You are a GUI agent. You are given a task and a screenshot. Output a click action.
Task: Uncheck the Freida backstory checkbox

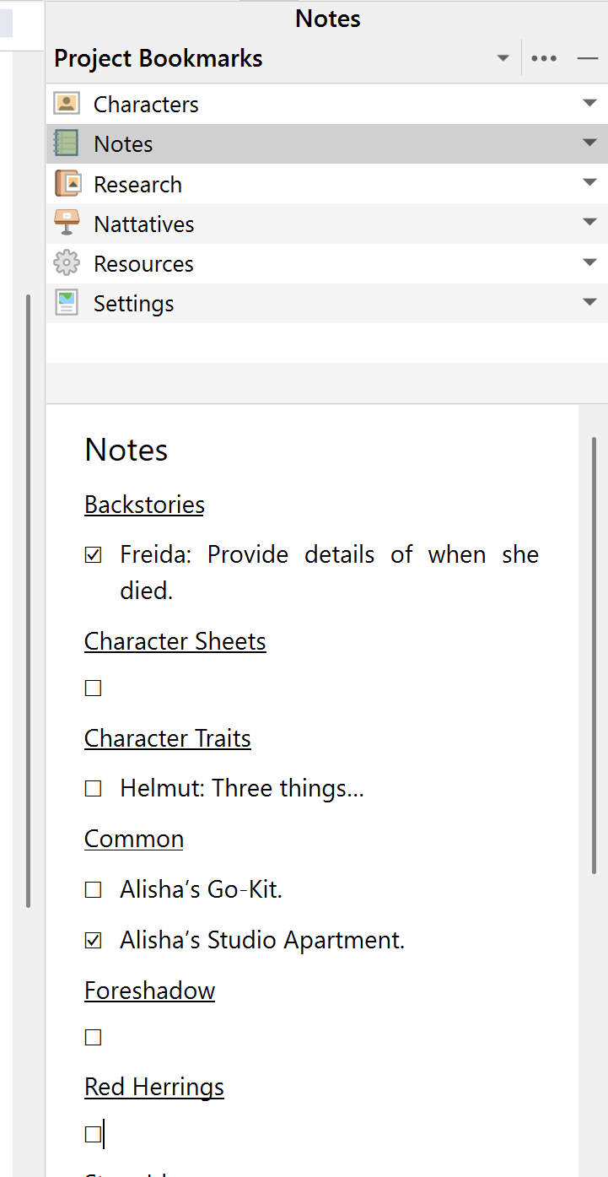pyautogui.click(x=94, y=555)
